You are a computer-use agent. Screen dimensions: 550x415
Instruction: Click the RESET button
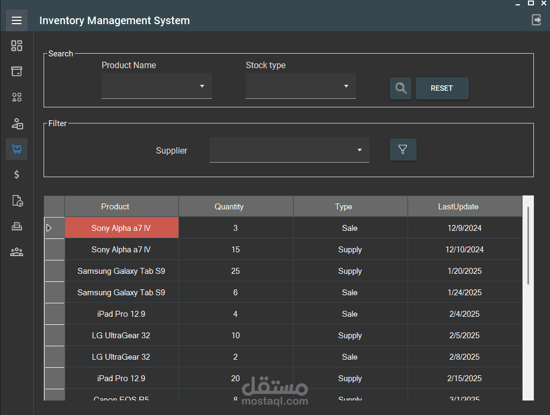point(442,88)
